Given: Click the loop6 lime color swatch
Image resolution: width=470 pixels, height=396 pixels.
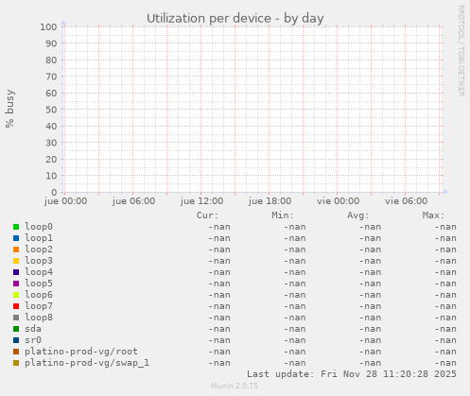Looking at the screenshot, I should pyautogui.click(x=16, y=295).
